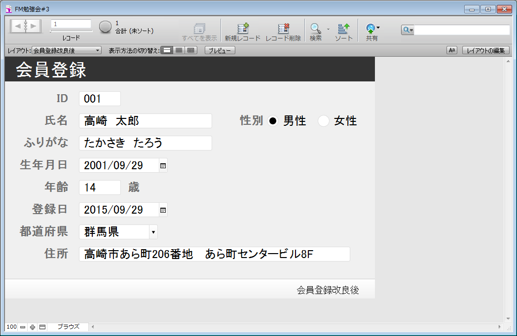Click the 新規レコード (New Record) icon
This screenshot has height=336, width=517.
pos(242,29)
